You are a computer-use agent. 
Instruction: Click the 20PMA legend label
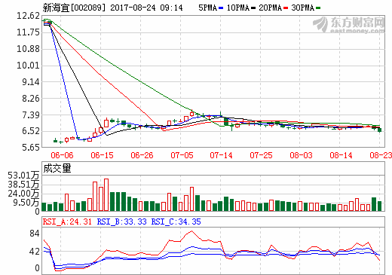click(270, 8)
